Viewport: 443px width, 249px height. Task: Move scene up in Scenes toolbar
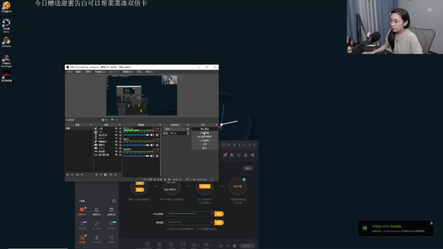point(78,175)
